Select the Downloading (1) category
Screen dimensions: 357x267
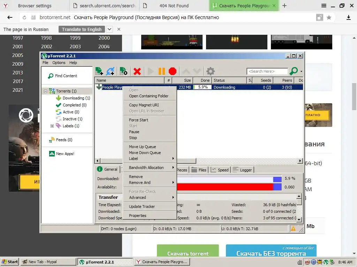coord(73,98)
